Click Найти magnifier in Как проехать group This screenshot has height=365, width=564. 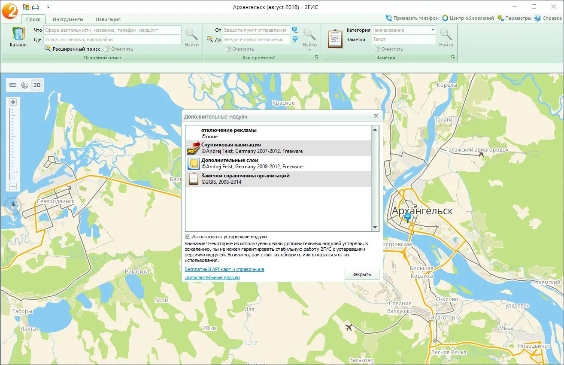pos(309,37)
